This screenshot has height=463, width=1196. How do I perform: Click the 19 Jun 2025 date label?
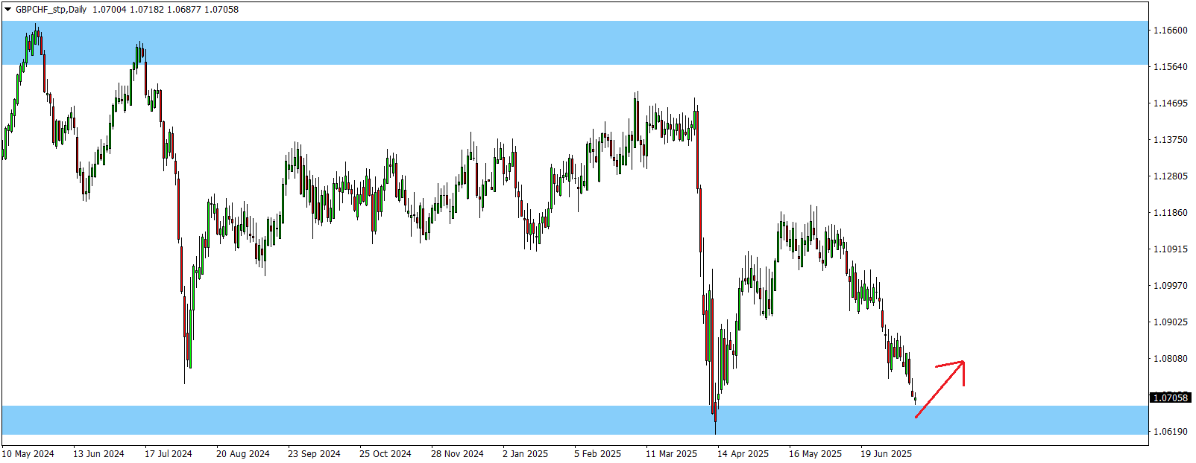click(x=886, y=453)
